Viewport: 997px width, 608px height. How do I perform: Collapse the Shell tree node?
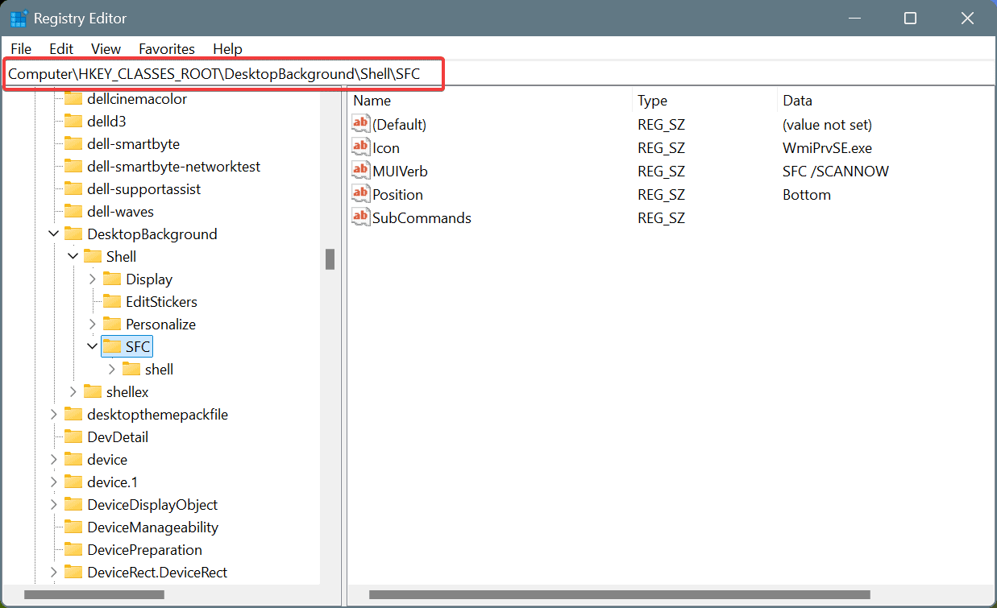[73, 256]
